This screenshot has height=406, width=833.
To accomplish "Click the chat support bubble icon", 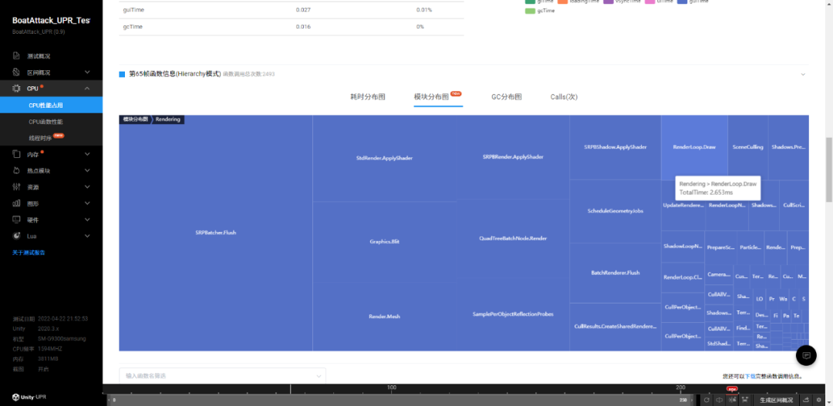I will [806, 355].
